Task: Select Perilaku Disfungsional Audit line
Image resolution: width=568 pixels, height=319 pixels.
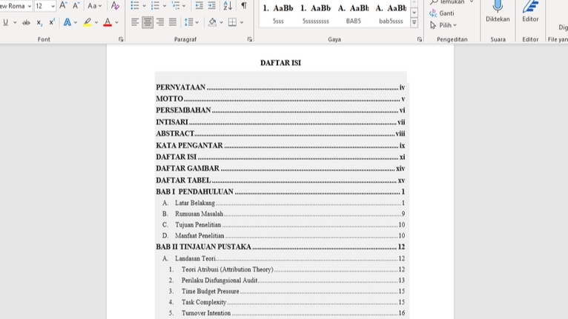Action: tap(287, 281)
